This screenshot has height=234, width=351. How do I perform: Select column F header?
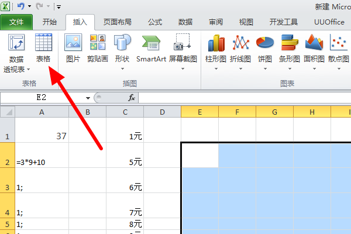(237, 112)
